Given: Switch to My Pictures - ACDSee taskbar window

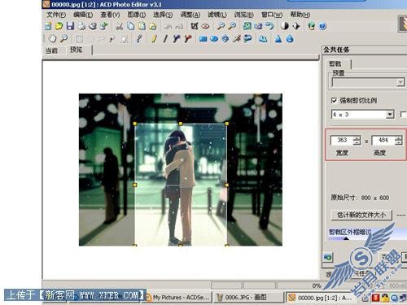Looking at the screenshot, I should pos(178,298).
